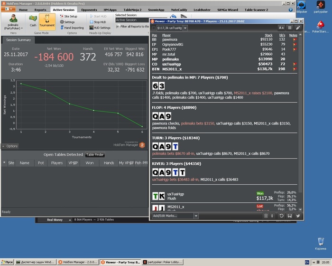
Task: Switch to the HM Apps tab
Action: [110, 10]
